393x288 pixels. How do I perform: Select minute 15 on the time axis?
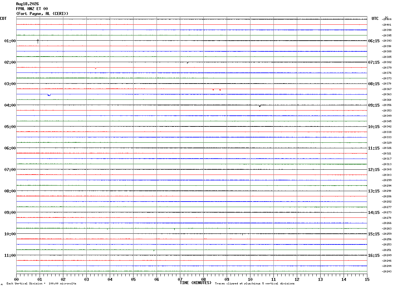367,279
